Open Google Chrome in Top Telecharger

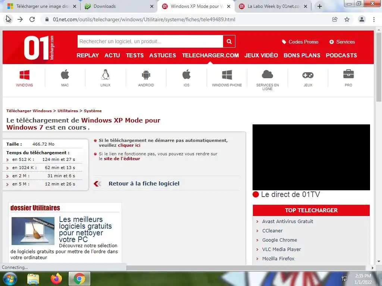point(279,240)
